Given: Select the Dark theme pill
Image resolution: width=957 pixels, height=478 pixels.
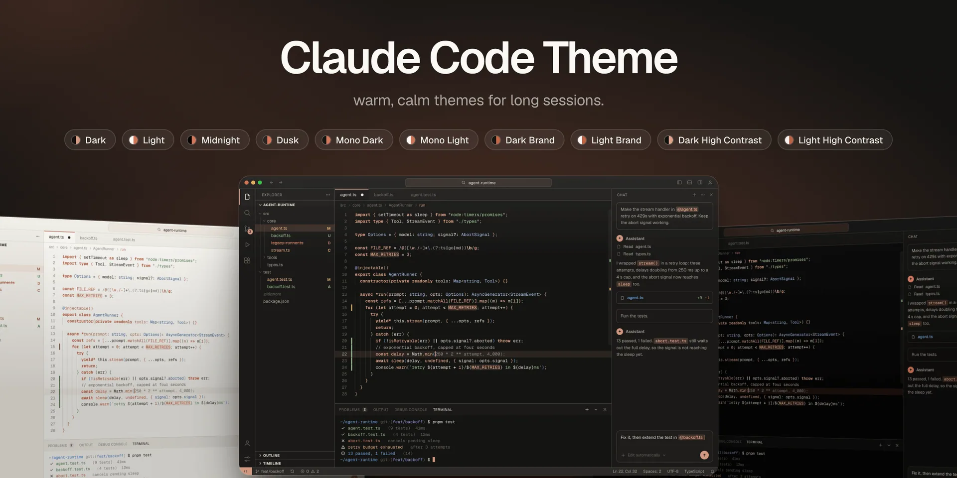Looking at the screenshot, I should (90, 140).
